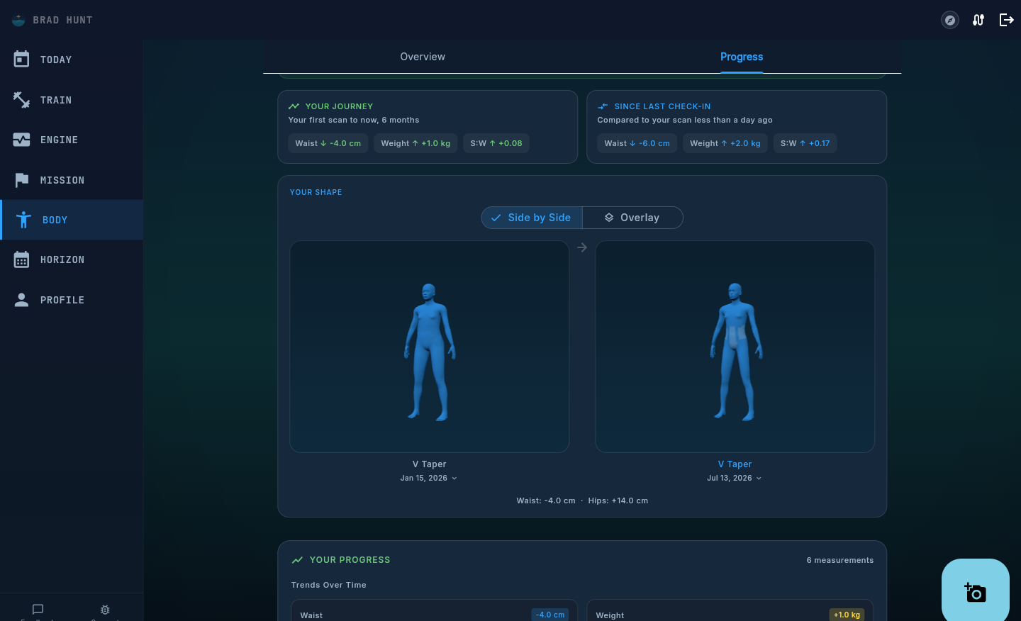Click the logout icon

coord(1007,20)
